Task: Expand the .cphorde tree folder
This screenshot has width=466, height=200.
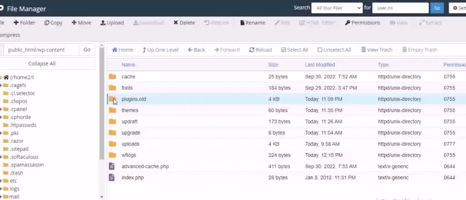Action: coord(1,117)
